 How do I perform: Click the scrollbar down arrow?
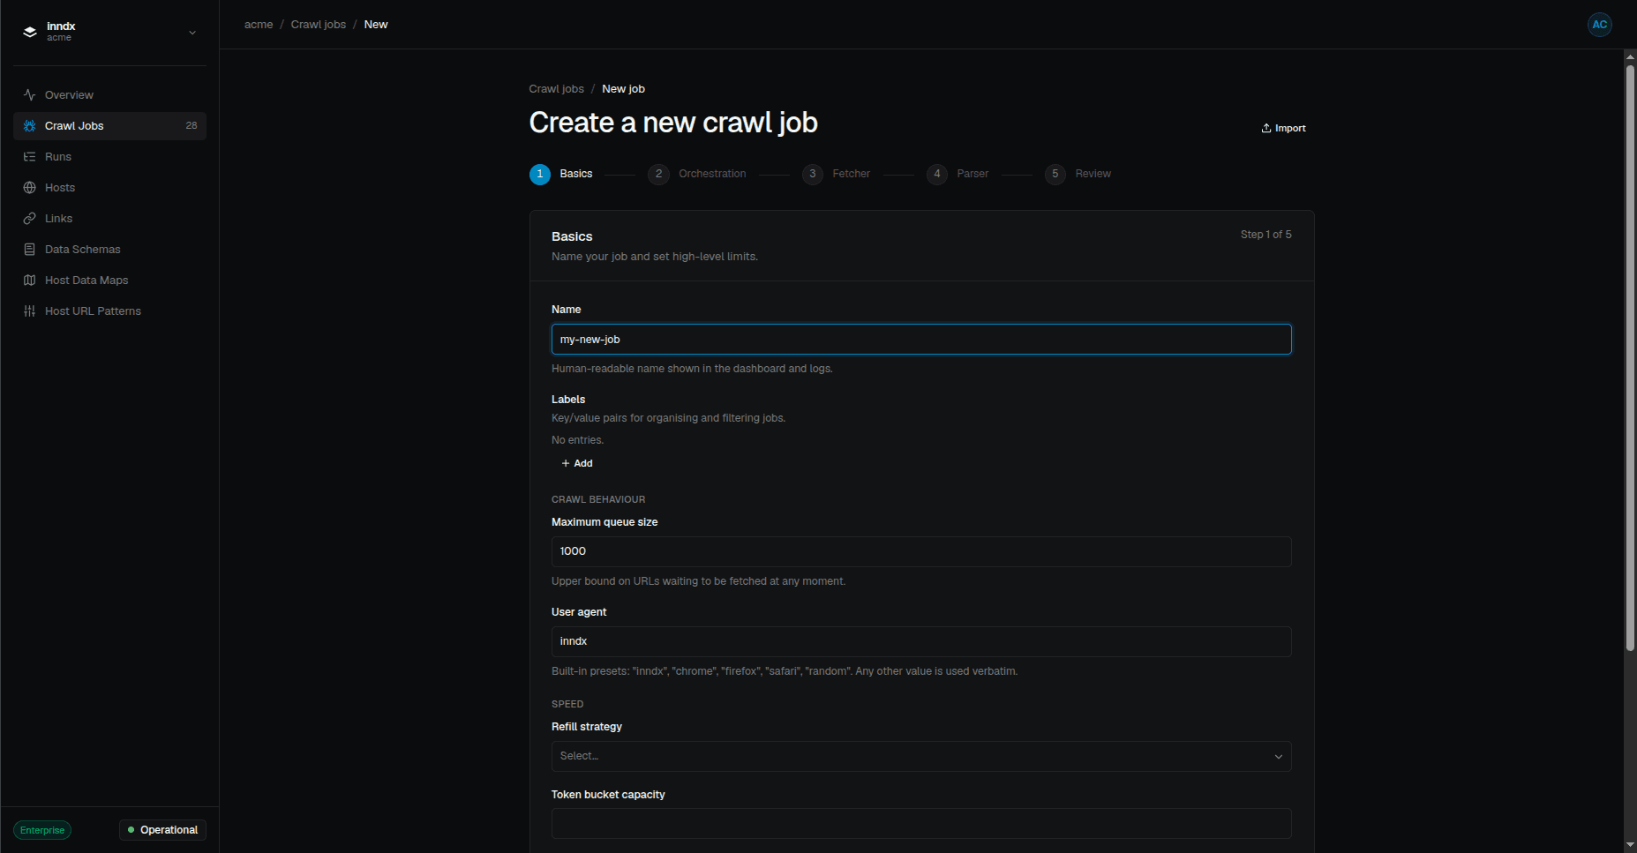point(1630,846)
